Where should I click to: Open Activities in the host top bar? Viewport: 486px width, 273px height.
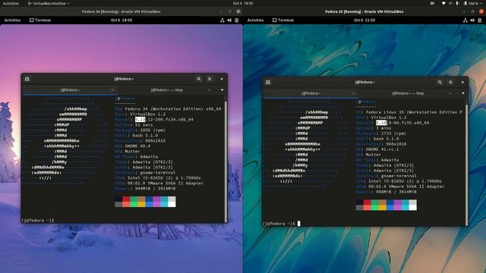(x=11, y=3)
